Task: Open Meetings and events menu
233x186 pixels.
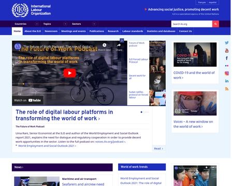Action: coord(74,31)
